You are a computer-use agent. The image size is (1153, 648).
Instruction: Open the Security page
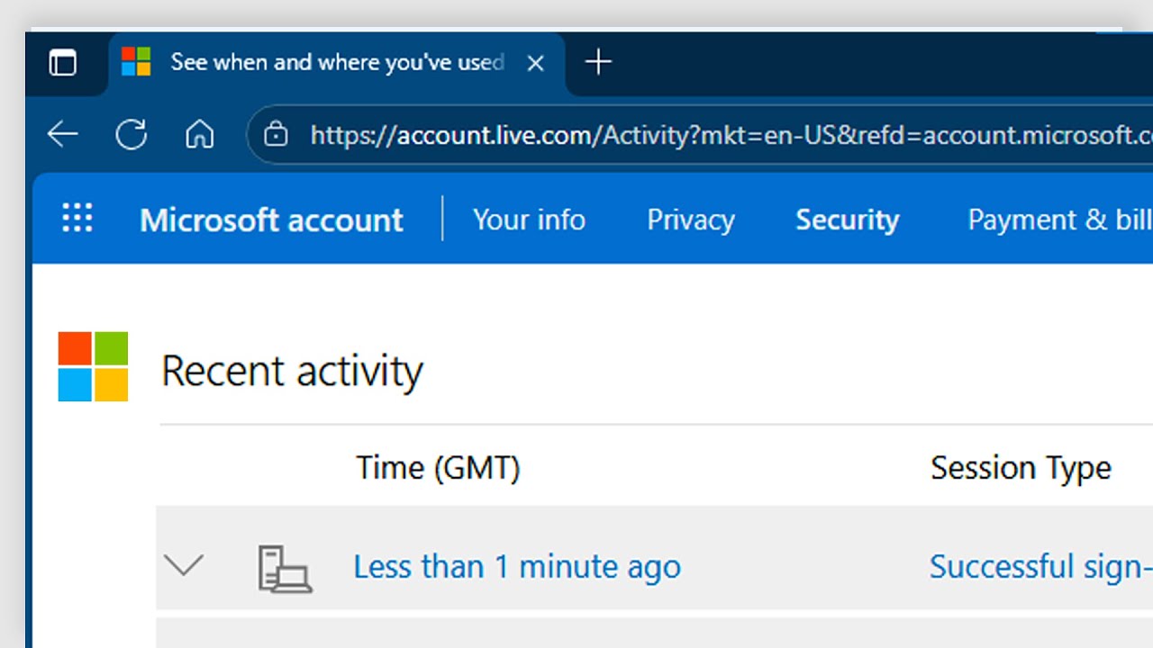[847, 220]
